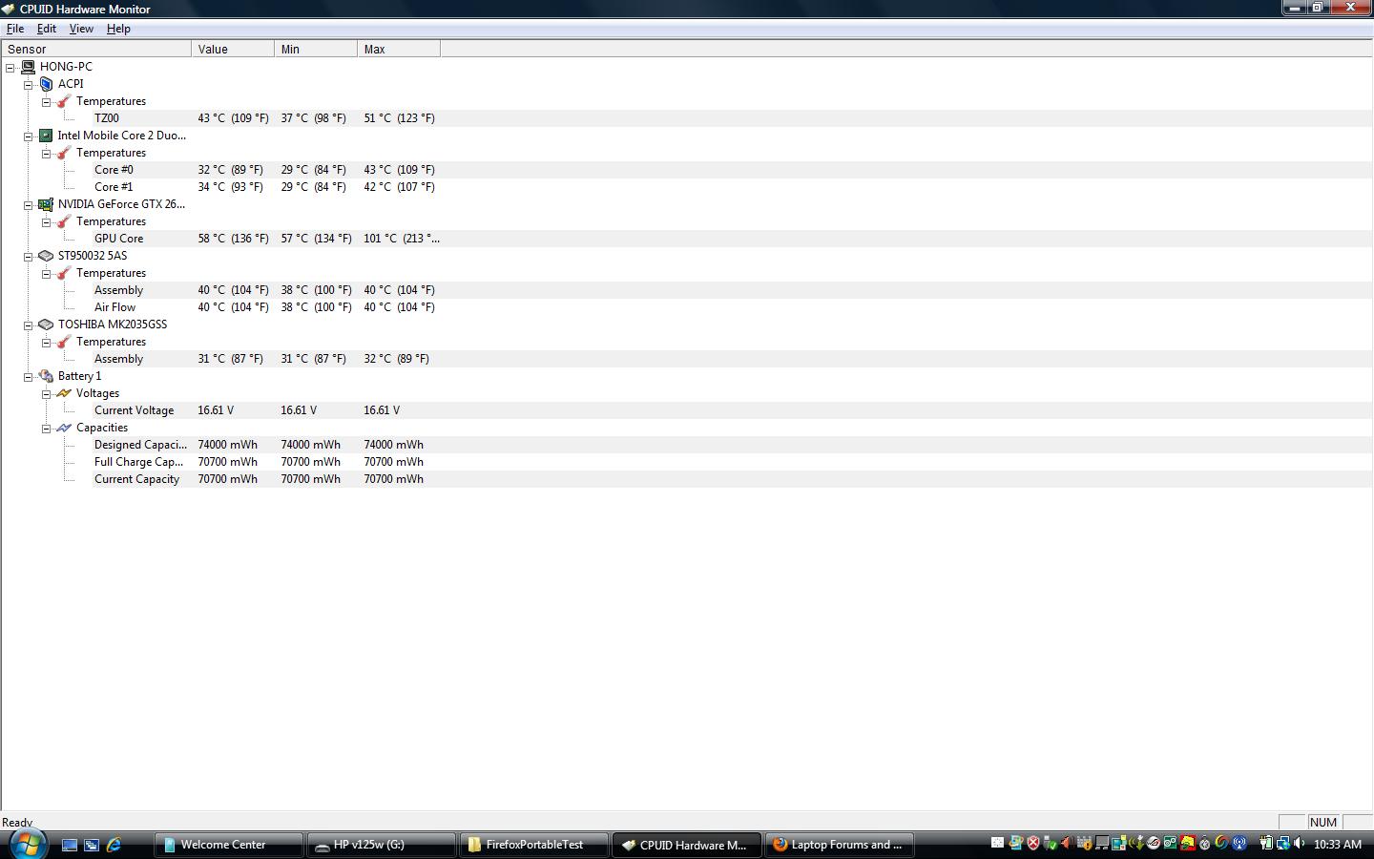
Task: Click the Capacities graph icon
Action: [x=64, y=428]
